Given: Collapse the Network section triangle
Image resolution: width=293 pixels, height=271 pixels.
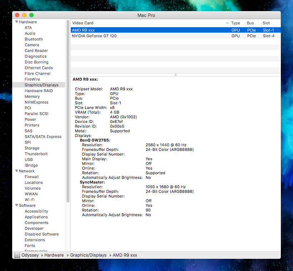Looking at the screenshot, I should tap(16, 171).
